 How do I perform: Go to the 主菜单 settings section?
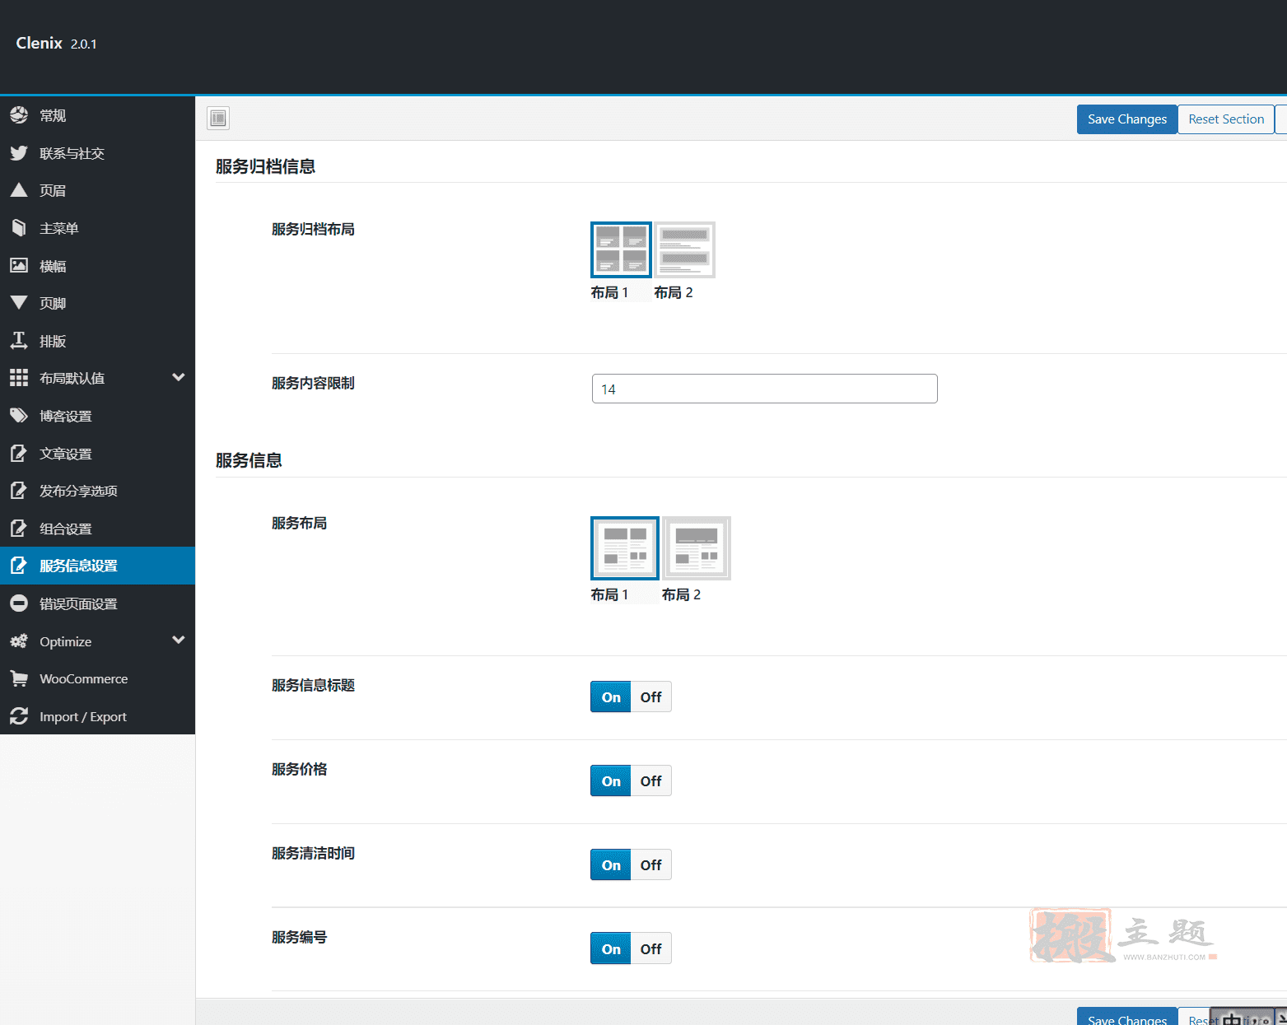(97, 228)
